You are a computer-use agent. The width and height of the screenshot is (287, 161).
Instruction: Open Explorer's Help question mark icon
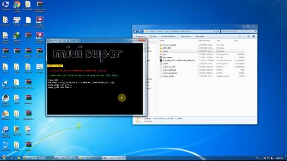tap(254, 36)
